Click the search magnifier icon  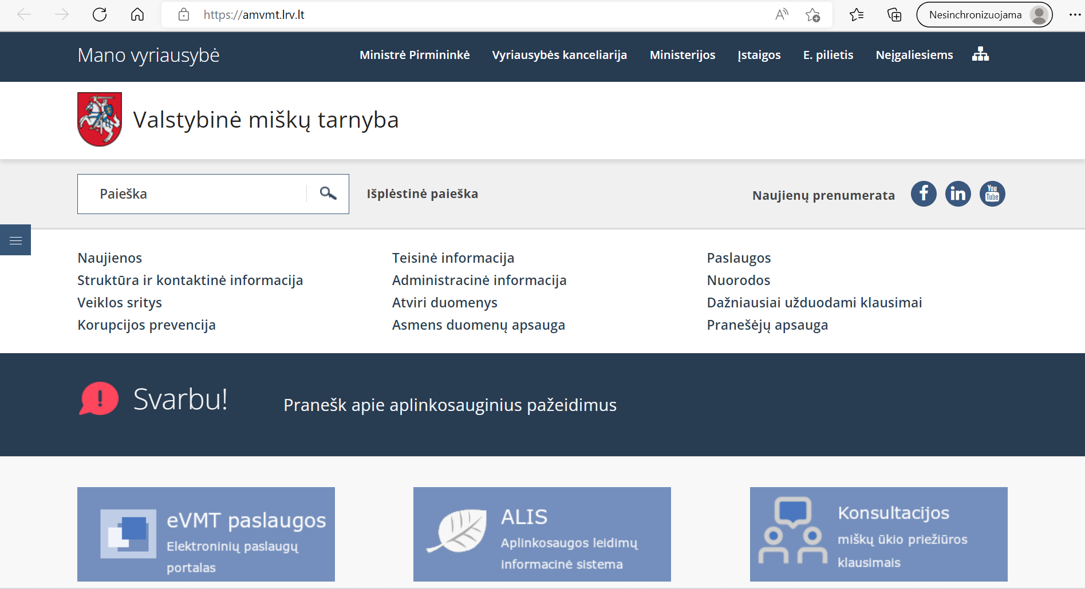[x=328, y=193]
